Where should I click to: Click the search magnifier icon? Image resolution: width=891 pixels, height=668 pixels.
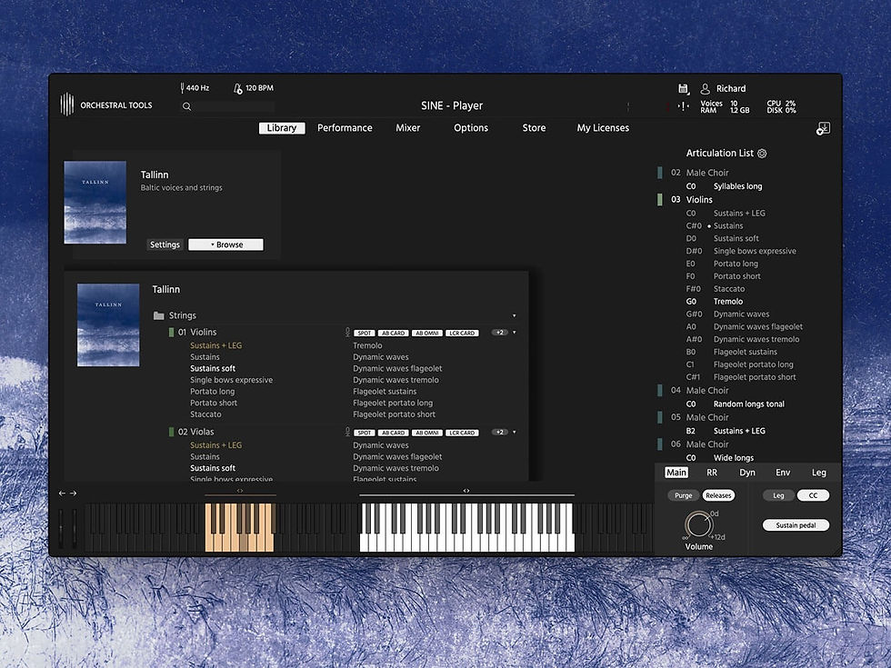pos(186,106)
